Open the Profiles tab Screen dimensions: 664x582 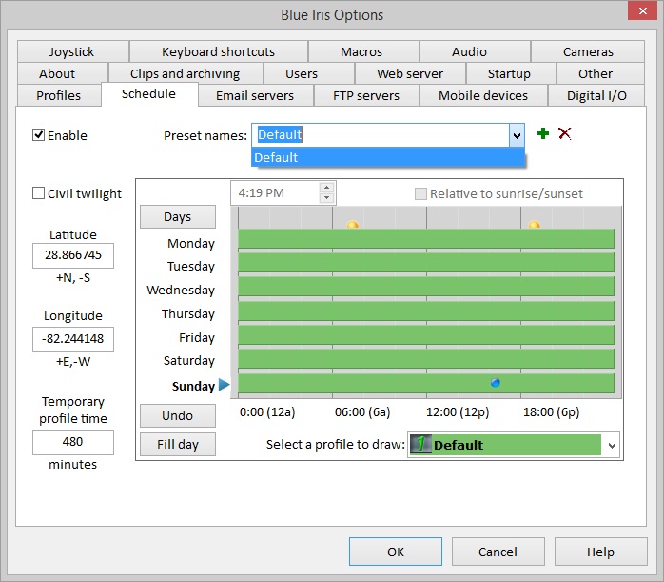59,96
